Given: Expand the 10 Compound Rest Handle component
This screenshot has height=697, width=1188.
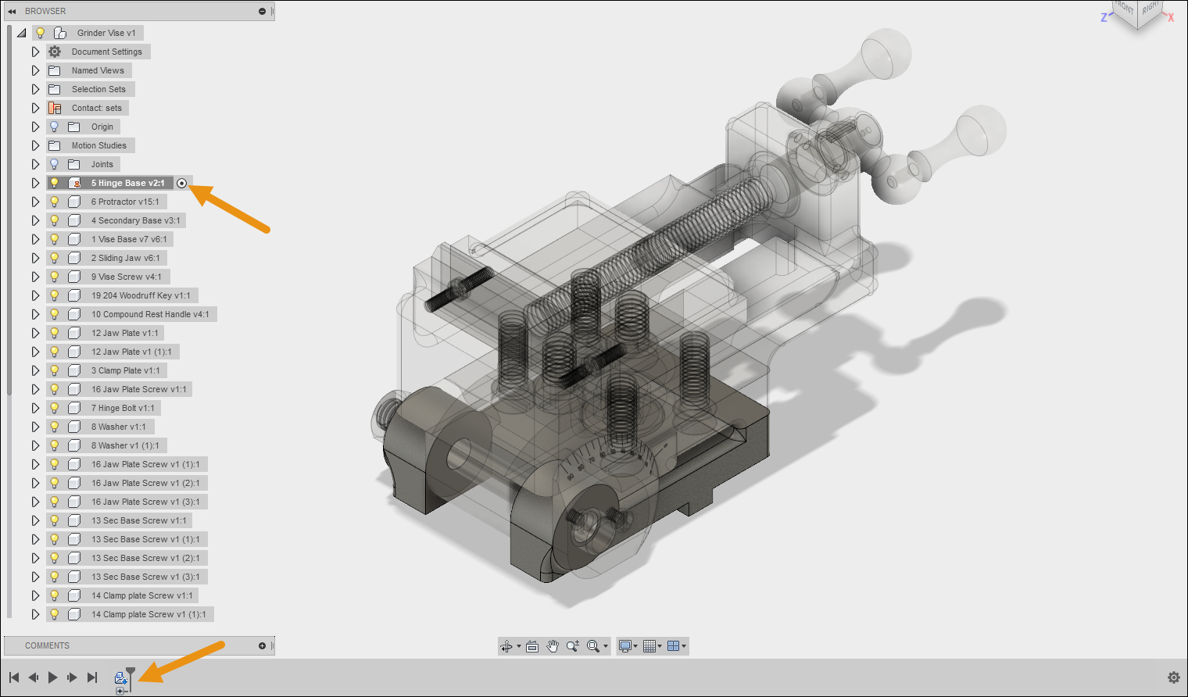Looking at the screenshot, I should pyautogui.click(x=35, y=314).
